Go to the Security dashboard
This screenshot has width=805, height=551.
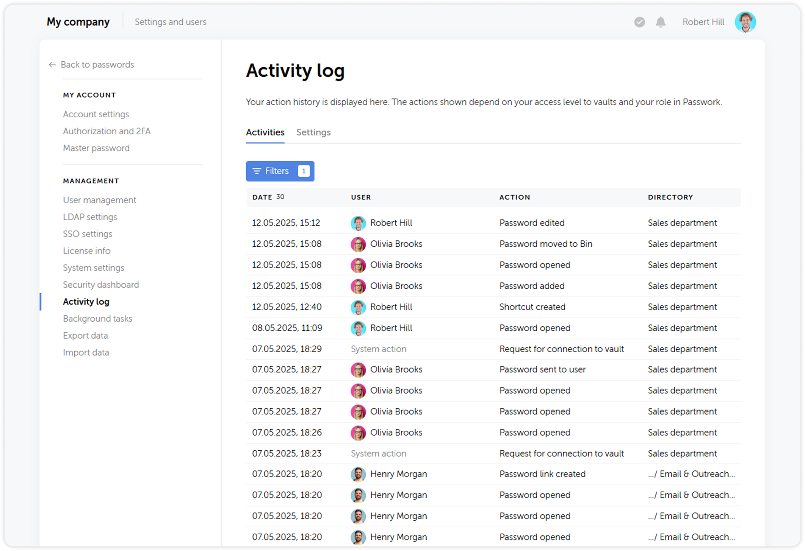click(101, 285)
